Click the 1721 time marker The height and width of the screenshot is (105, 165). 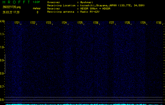17,23
